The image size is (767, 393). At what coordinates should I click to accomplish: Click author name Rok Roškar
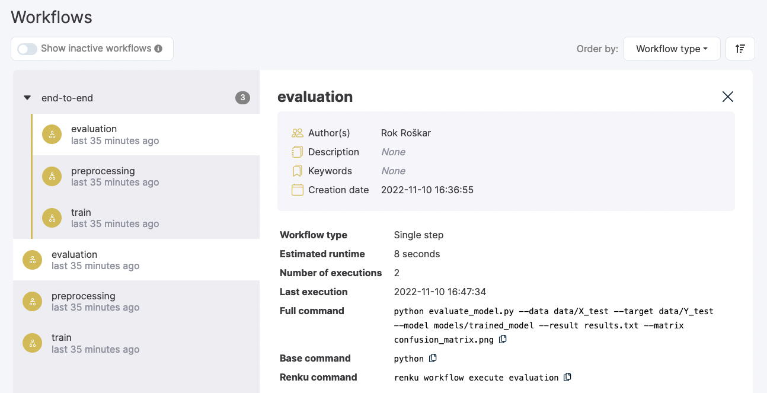pos(406,133)
